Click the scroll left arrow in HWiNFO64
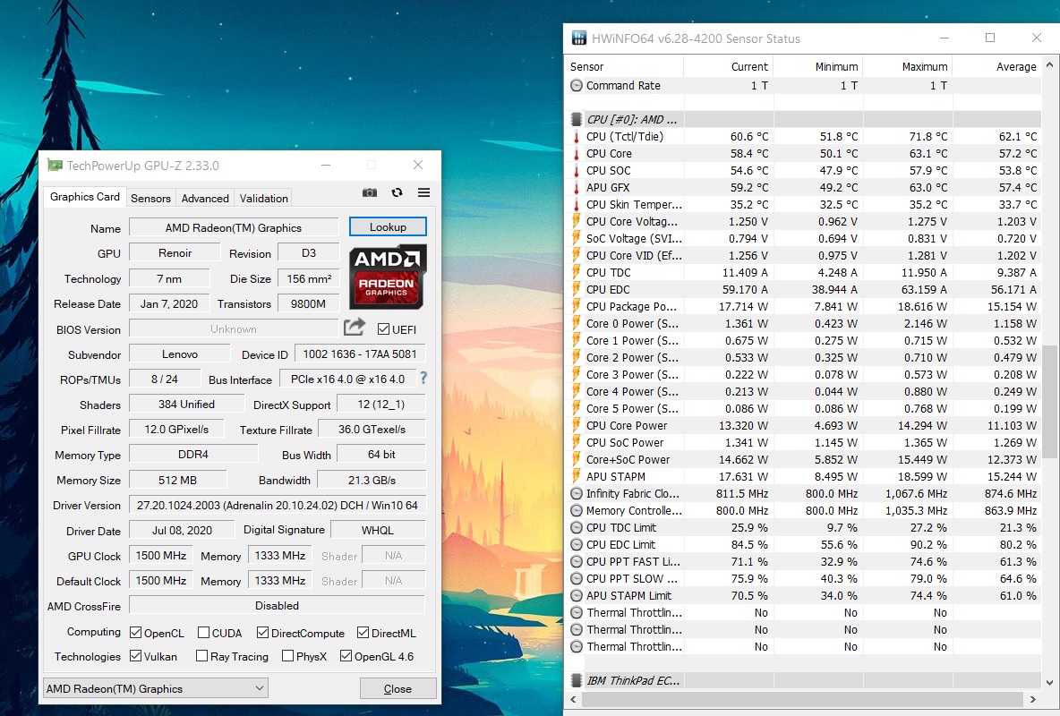Viewport: 1060px width, 716px height. [x=574, y=699]
